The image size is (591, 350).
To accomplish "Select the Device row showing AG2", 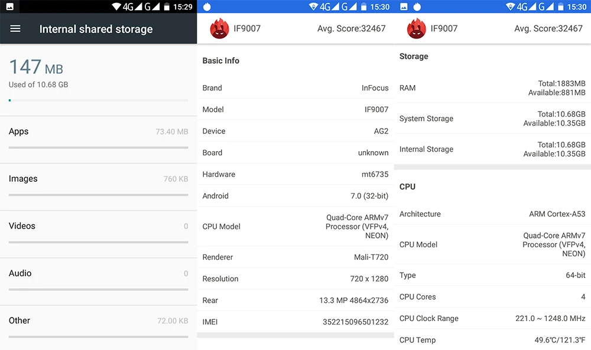I will click(x=295, y=131).
